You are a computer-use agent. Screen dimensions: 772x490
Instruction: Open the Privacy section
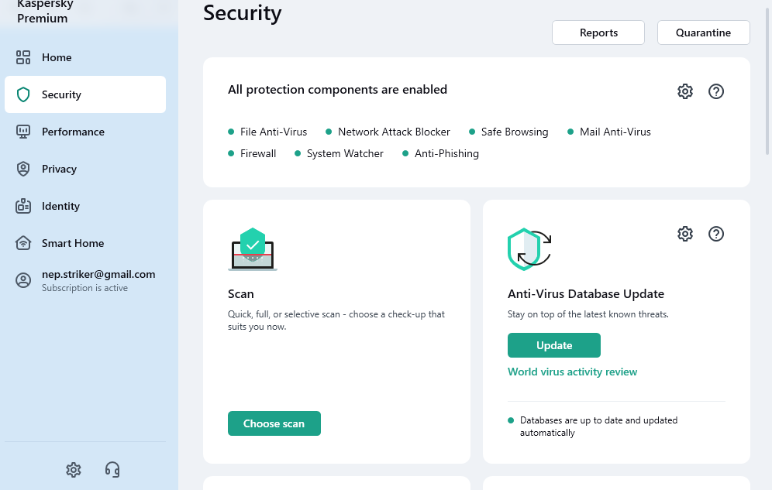(x=59, y=169)
